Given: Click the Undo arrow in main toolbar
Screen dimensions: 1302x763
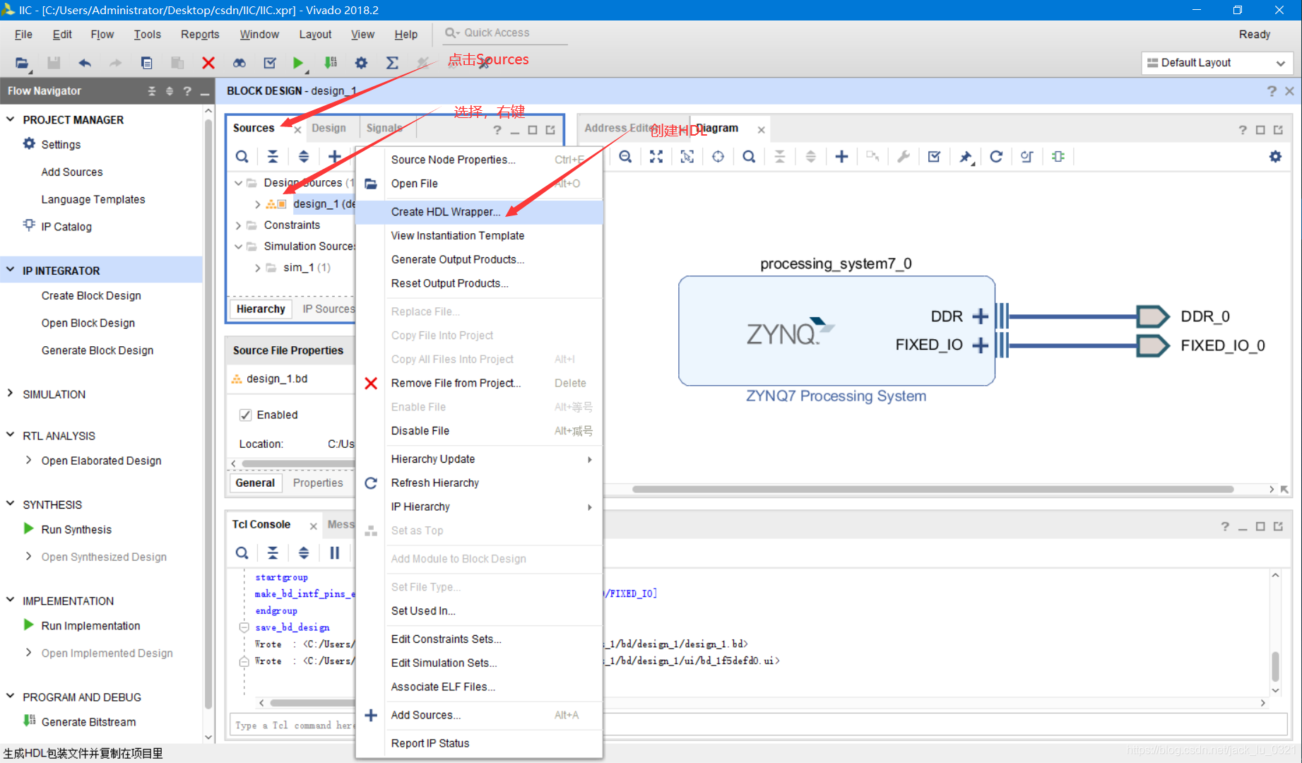Looking at the screenshot, I should coord(85,63).
